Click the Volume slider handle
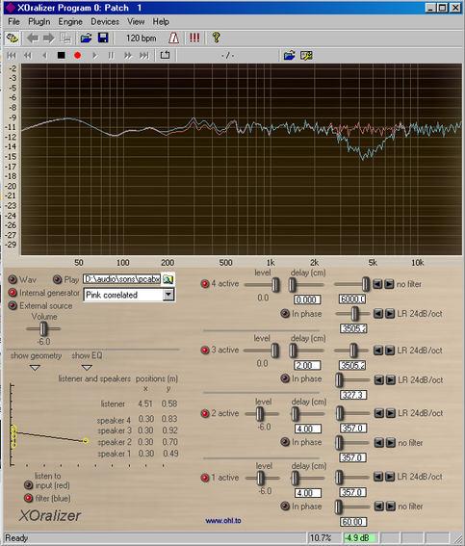This screenshot has height=546, width=465. coord(43,328)
